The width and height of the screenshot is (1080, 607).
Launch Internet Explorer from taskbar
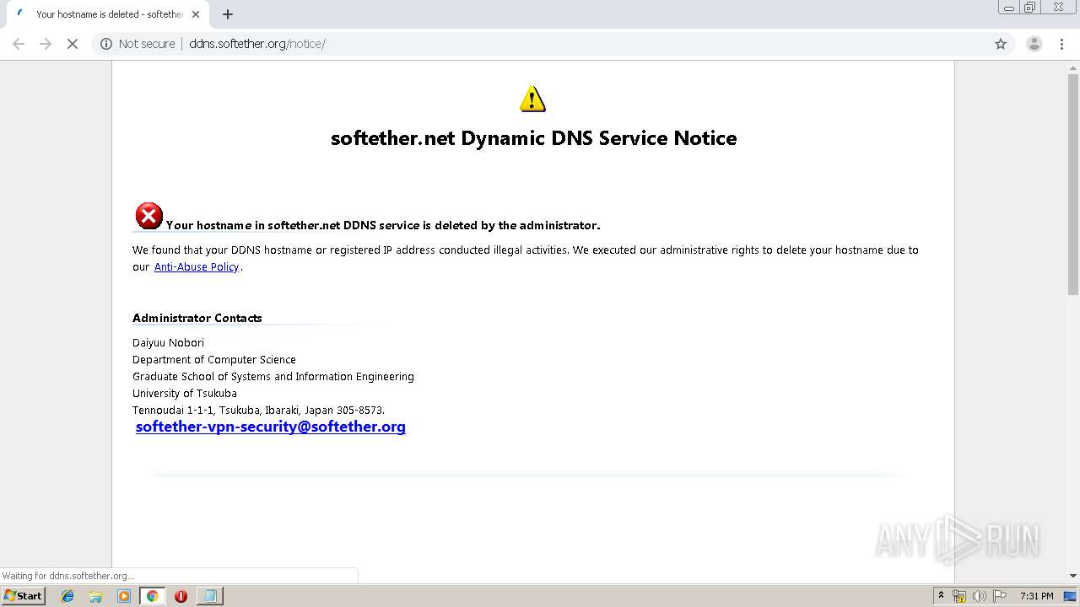pyautogui.click(x=67, y=596)
